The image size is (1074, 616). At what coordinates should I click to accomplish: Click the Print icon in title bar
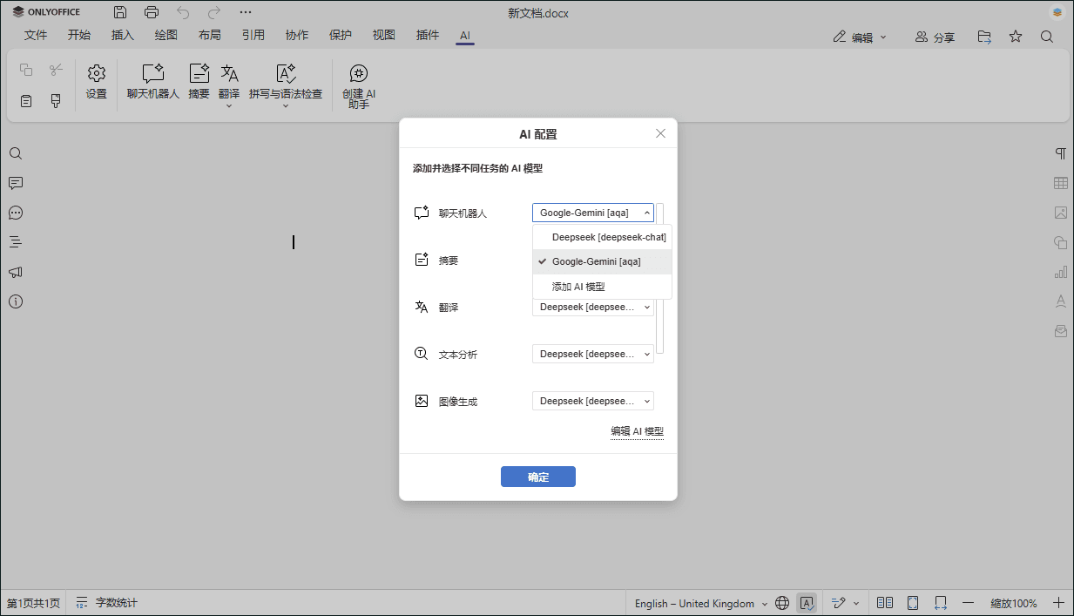[152, 13]
